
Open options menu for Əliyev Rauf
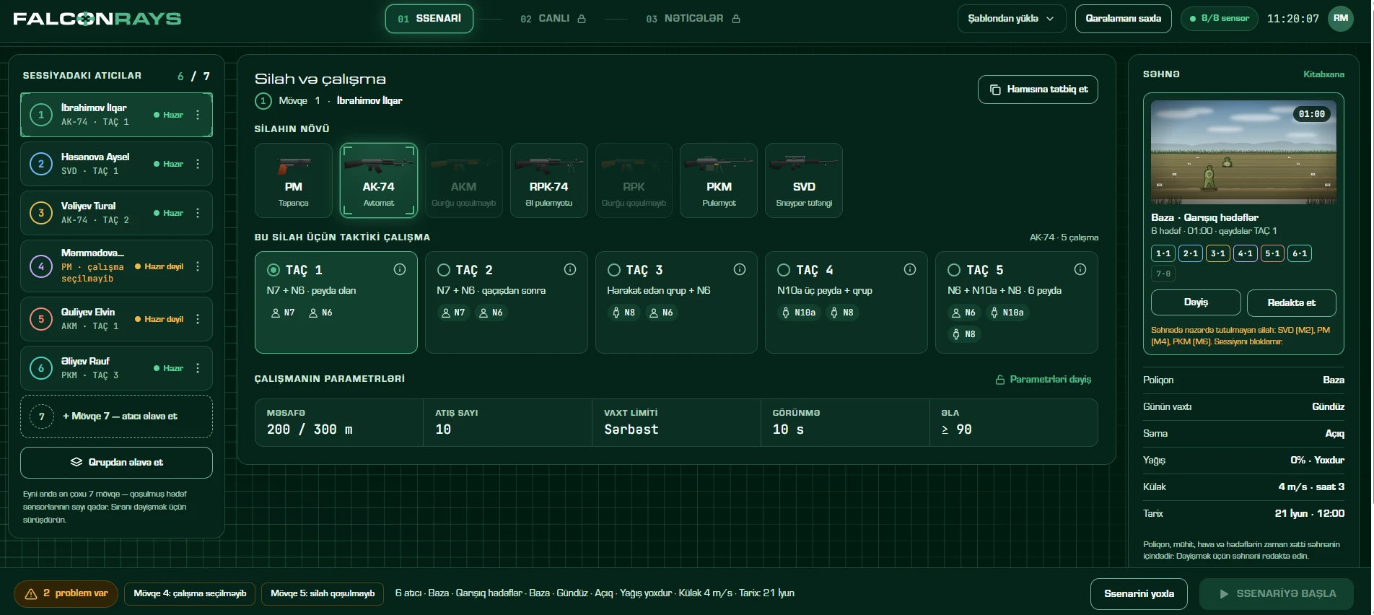tap(198, 368)
